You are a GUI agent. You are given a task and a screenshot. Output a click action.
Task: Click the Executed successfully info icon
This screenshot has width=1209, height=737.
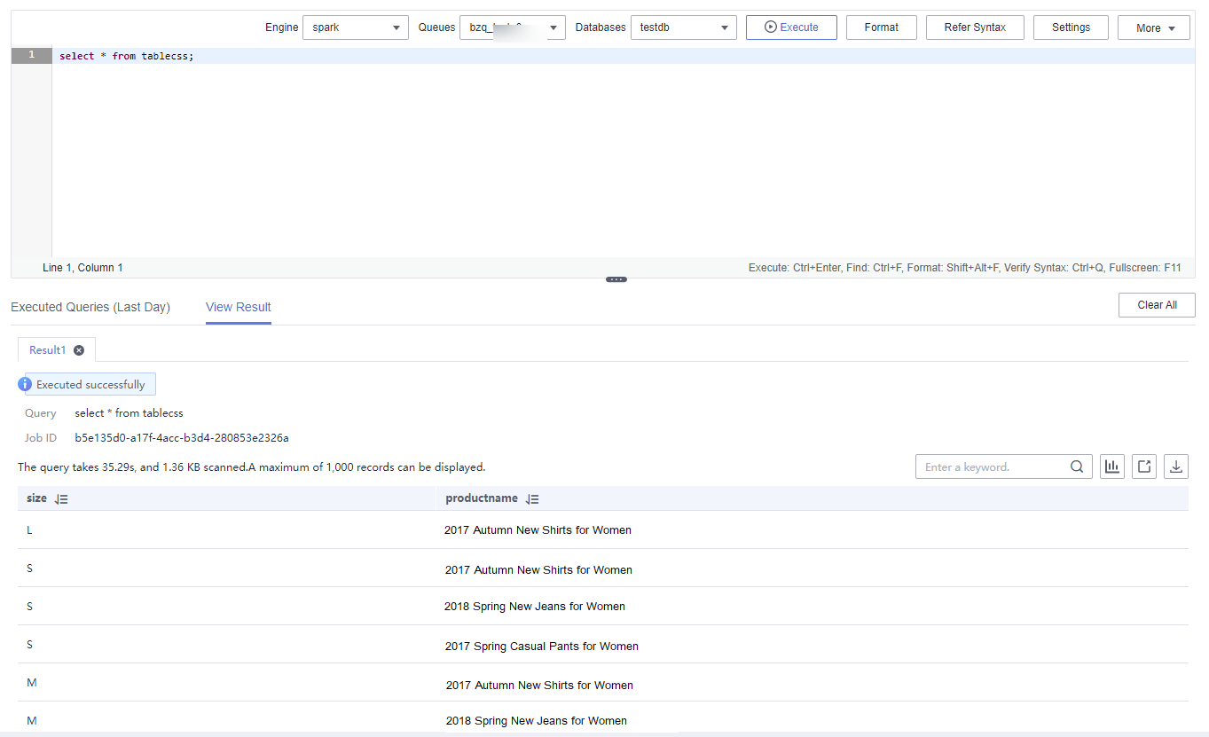pos(25,385)
